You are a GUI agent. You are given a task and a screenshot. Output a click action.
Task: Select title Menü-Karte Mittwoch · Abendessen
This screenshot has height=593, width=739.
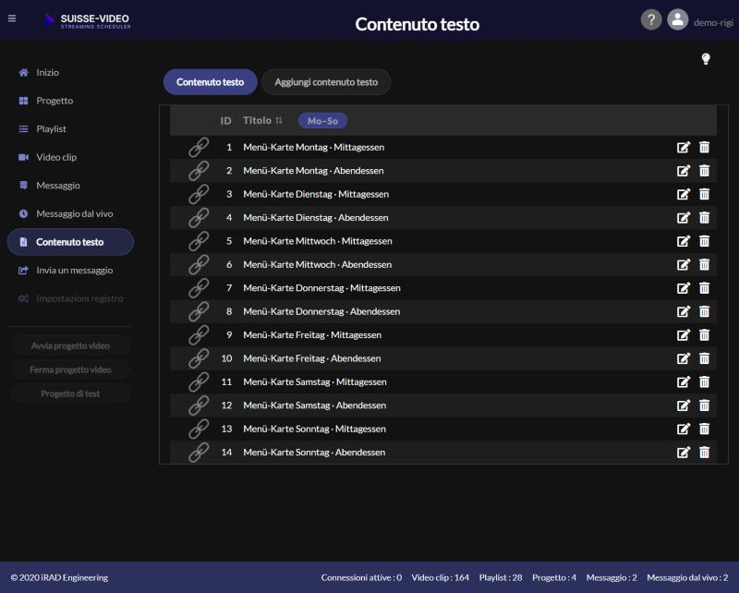tap(317, 264)
